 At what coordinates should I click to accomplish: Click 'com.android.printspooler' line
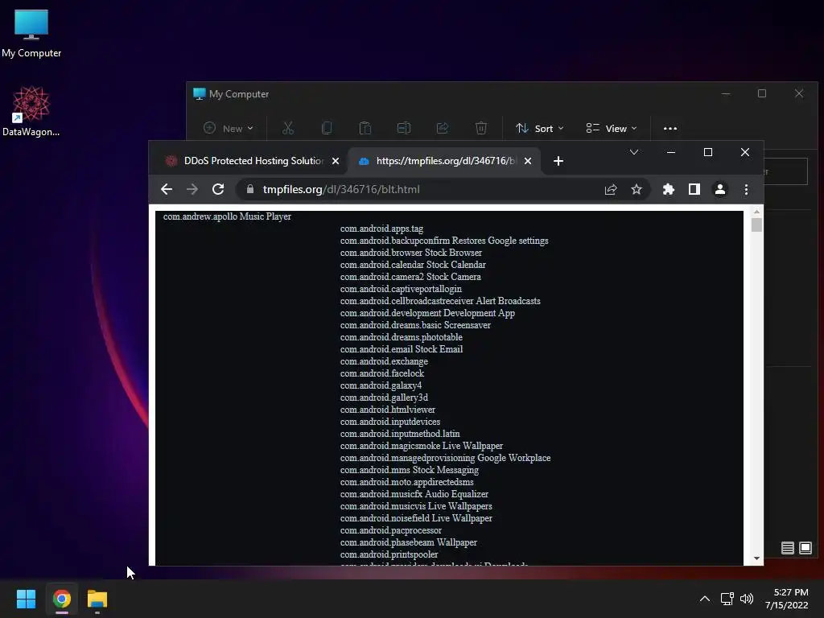click(x=389, y=554)
